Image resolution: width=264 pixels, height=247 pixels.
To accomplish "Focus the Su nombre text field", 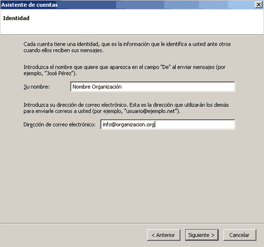I will [153, 87].
